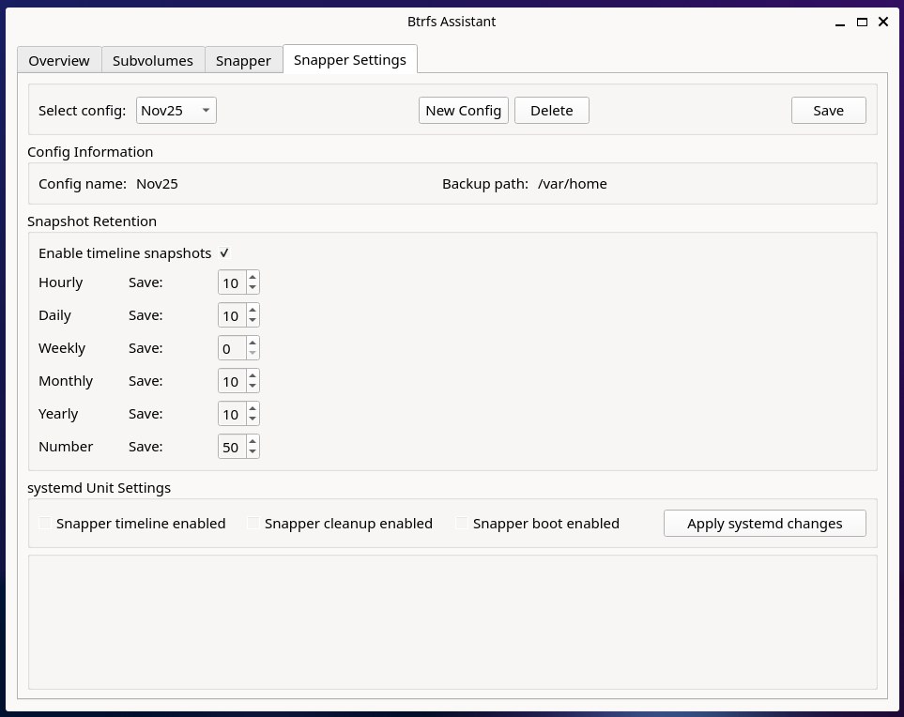
Task: Click the Monthly save value field
Action: (233, 381)
